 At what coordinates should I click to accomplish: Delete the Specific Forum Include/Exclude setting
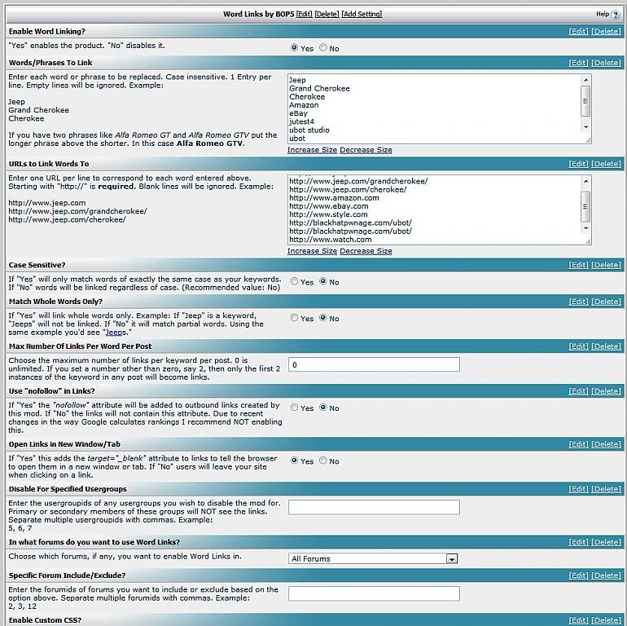(606, 575)
